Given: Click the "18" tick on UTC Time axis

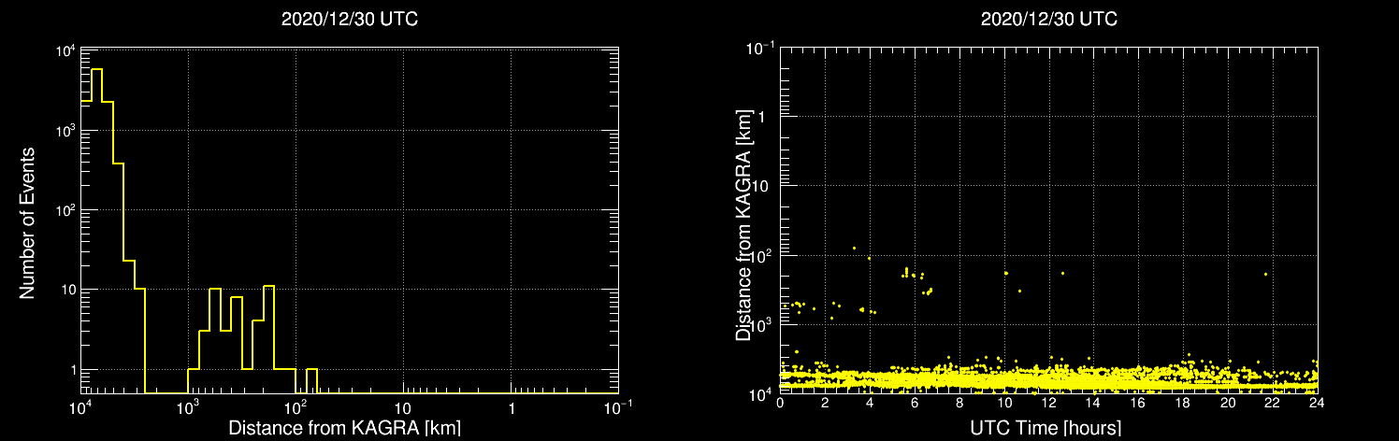Looking at the screenshot, I should click(1183, 404).
